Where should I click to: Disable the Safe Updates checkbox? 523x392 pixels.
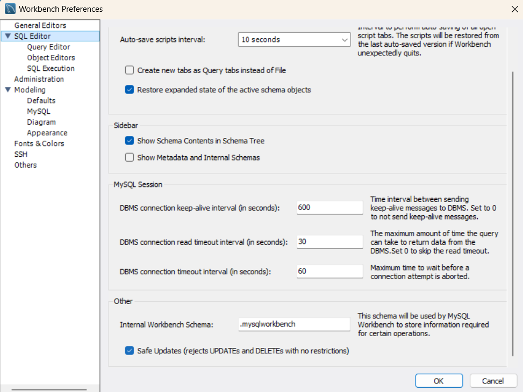pyautogui.click(x=130, y=351)
